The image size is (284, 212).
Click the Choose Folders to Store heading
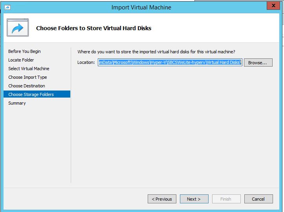click(x=93, y=28)
